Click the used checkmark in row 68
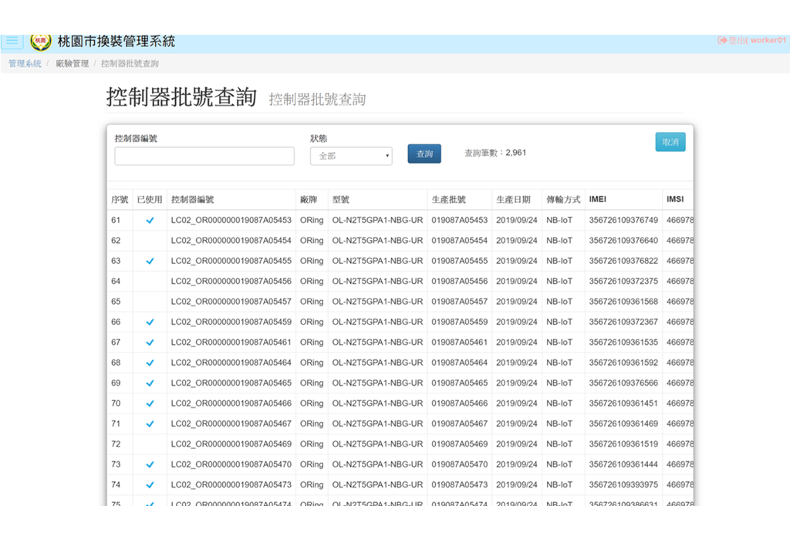The width and height of the screenshot is (790, 540). (150, 363)
